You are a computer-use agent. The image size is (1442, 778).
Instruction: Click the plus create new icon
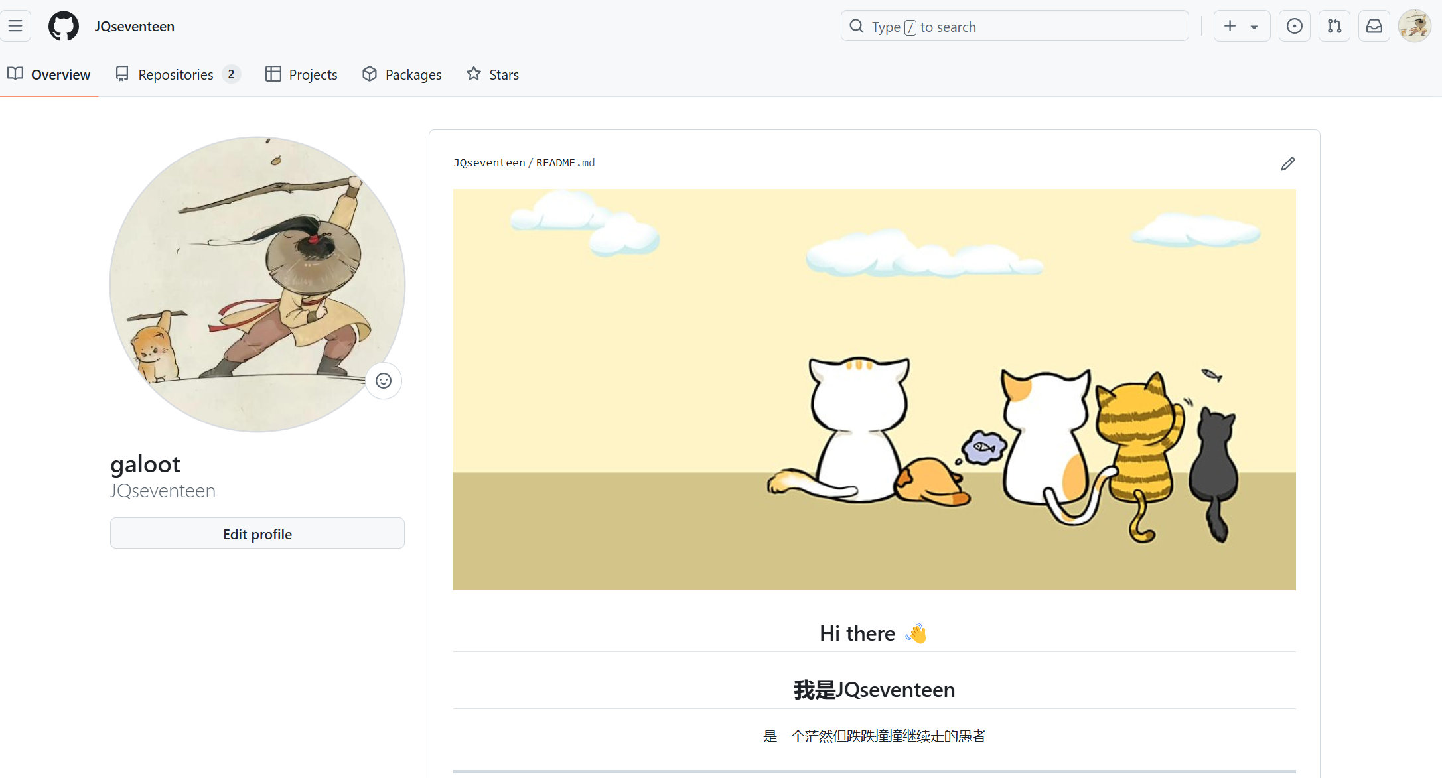[x=1230, y=27]
